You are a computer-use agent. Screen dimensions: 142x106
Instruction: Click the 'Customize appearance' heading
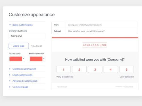(32, 15)
